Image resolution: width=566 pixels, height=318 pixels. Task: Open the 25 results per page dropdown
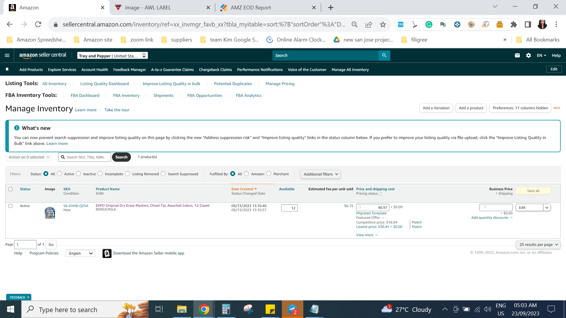tap(538, 244)
